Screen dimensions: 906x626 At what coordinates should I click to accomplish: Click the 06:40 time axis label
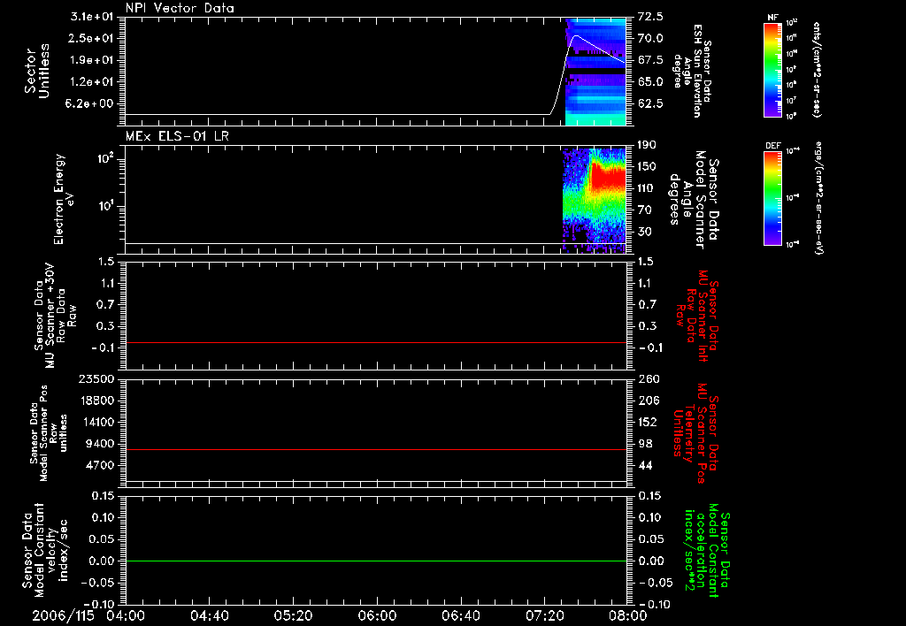[x=460, y=615]
